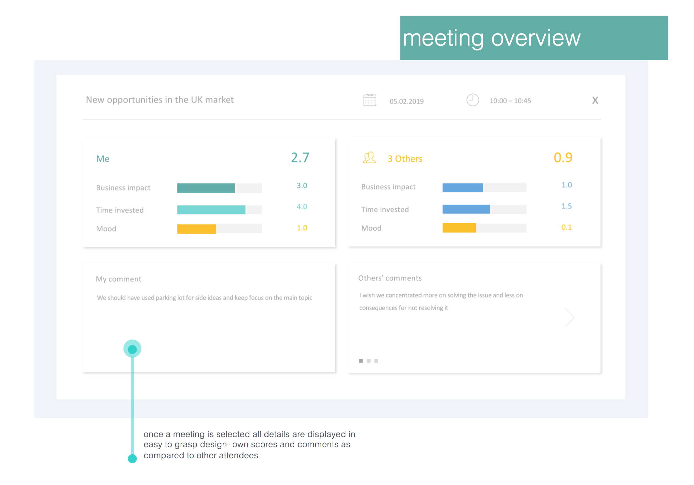Click my yellow Mood bar
The height and width of the screenshot is (485, 694).
point(196,229)
